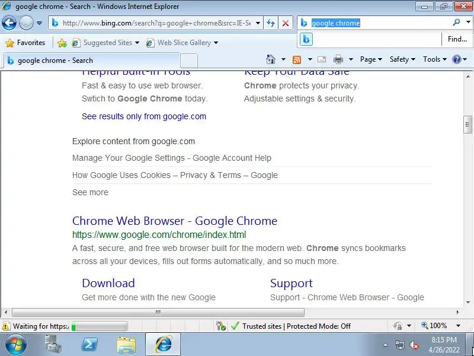Click the Explore content from google.com text
474x356 pixels.
point(134,141)
